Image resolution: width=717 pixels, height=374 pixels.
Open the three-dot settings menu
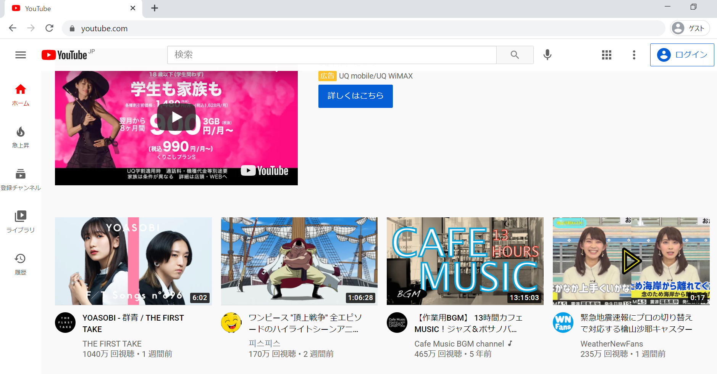pos(634,55)
